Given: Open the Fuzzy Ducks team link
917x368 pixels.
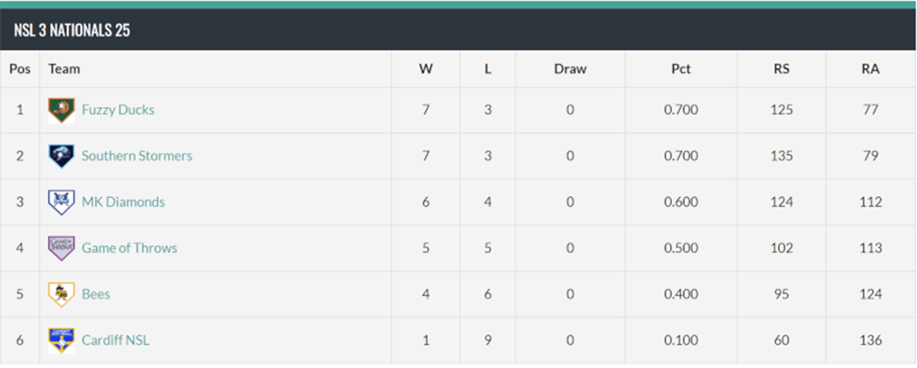Looking at the screenshot, I should (x=118, y=110).
